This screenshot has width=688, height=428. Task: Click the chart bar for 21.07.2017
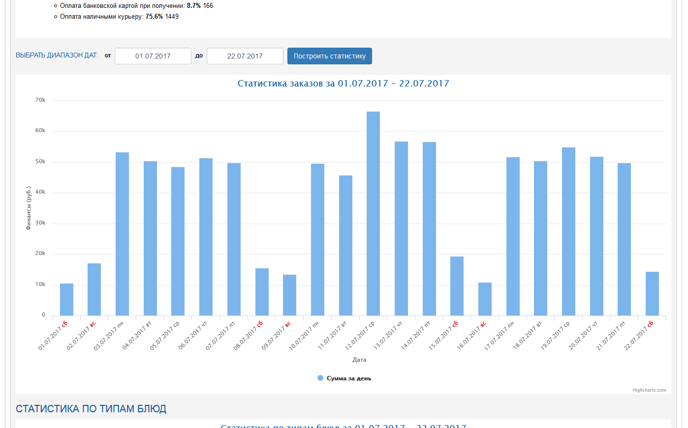click(625, 239)
